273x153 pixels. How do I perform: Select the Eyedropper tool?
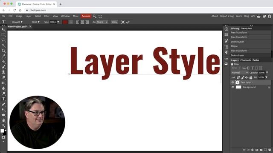click(3, 56)
